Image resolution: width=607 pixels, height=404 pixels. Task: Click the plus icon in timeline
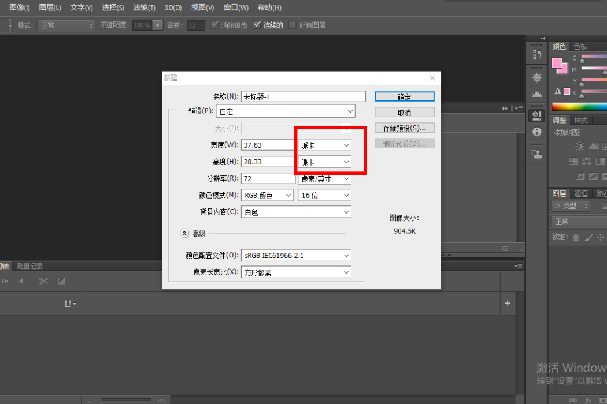click(x=508, y=304)
